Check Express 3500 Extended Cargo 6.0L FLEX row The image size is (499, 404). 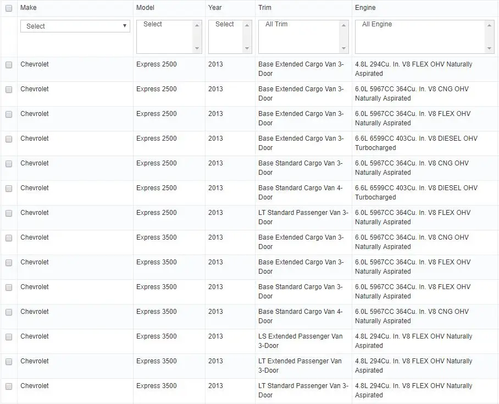(x=9, y=263)
